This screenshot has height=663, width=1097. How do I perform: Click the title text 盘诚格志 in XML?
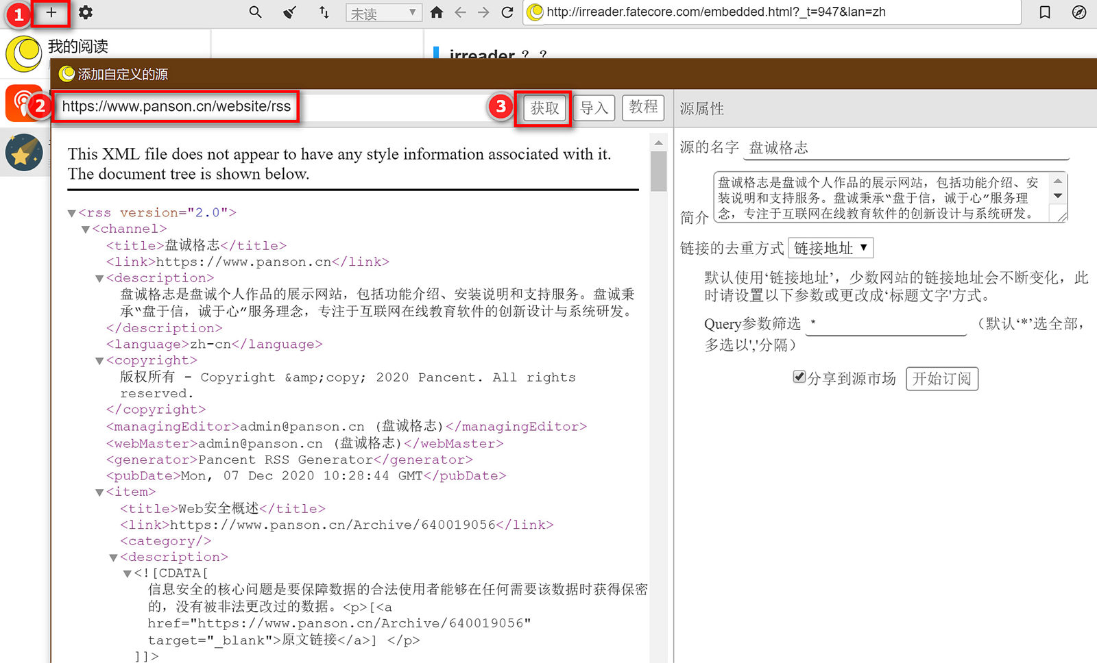click(x=192, y=245)
